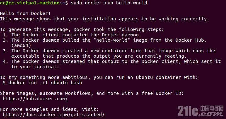226x119 pixels.
Task: Click step 1 about Docker client contacting daemon
Action: 72,35
